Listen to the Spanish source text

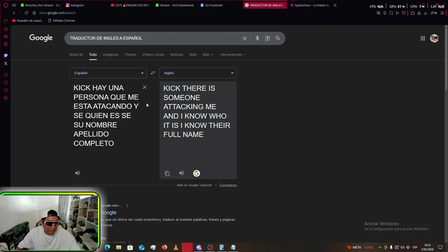pyautogui.click(x=77, y=173)
